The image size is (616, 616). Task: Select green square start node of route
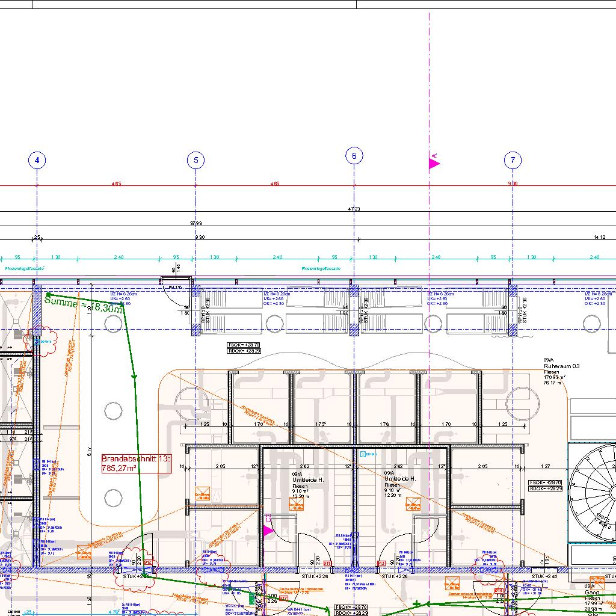[x=48, y=294]
